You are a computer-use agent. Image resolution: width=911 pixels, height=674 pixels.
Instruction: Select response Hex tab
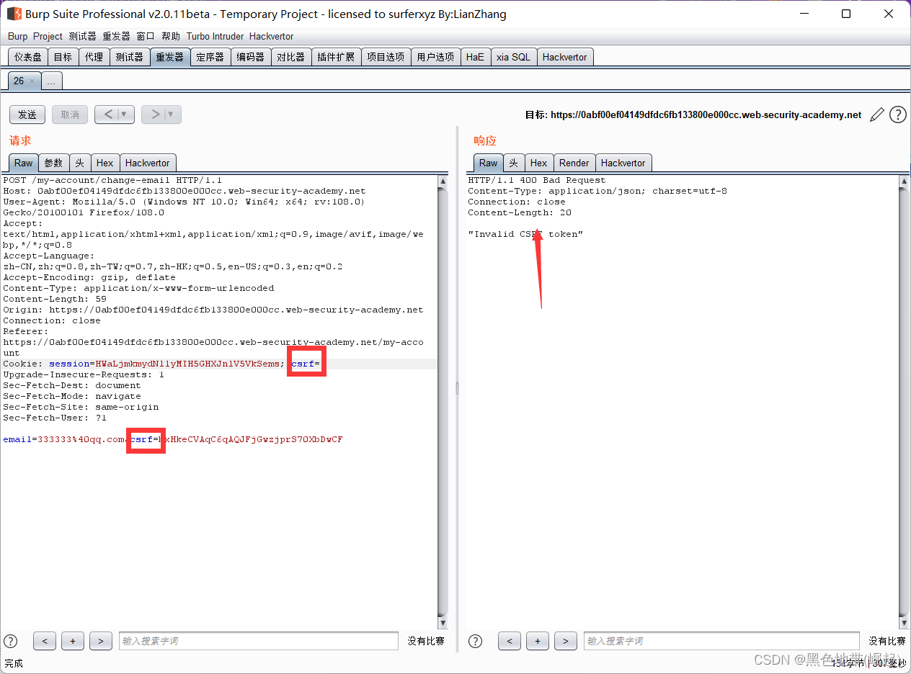539,163
